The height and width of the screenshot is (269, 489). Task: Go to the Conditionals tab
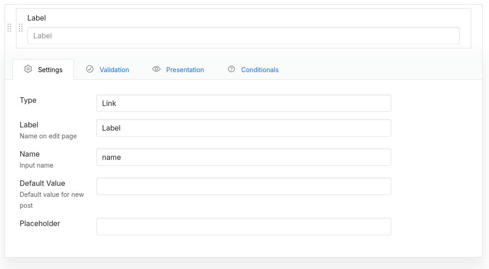259,70
